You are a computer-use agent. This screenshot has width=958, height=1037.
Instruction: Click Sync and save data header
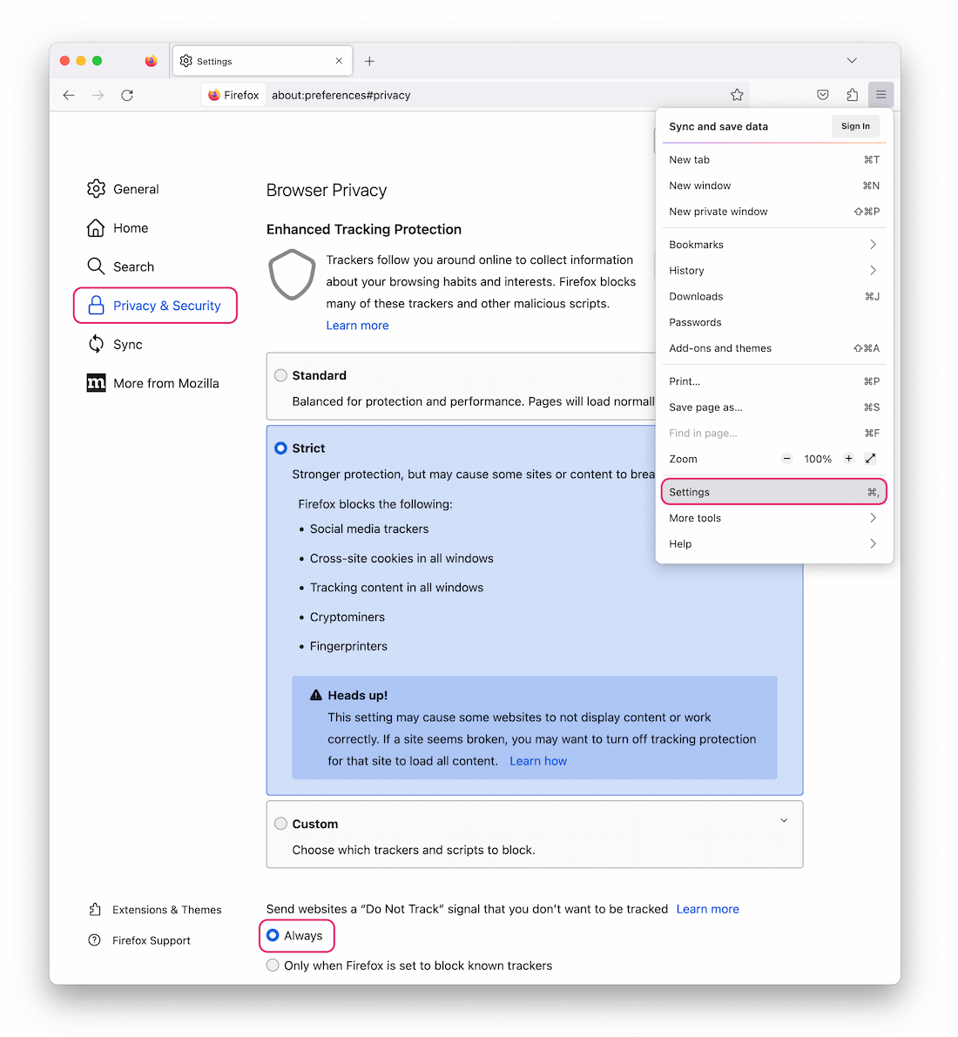click(718, 126)
